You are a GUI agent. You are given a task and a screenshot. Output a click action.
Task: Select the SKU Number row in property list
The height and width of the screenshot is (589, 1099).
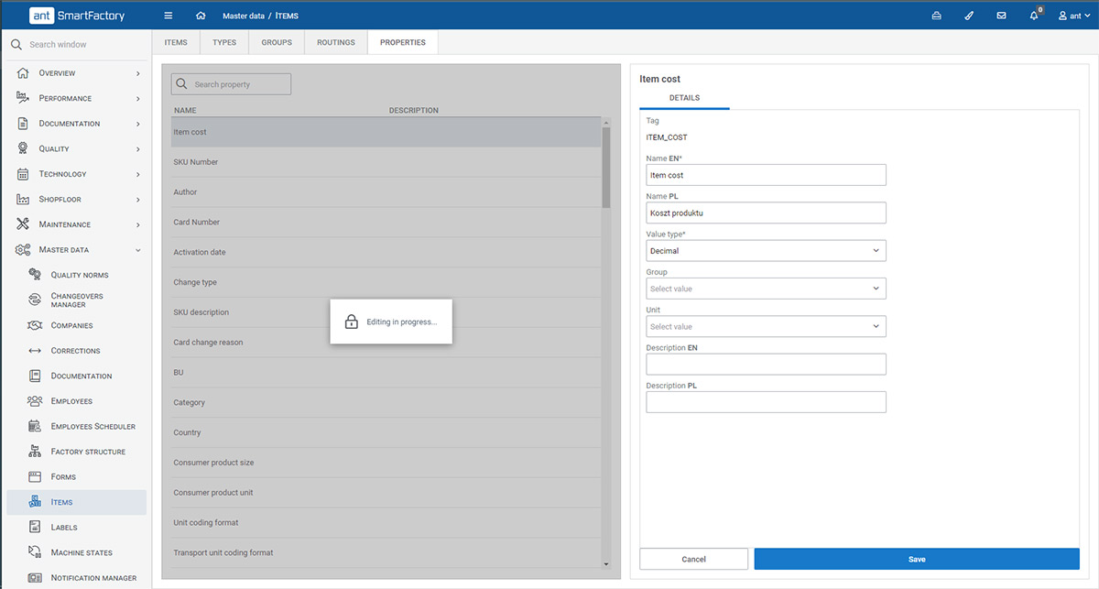coord(386,162)
